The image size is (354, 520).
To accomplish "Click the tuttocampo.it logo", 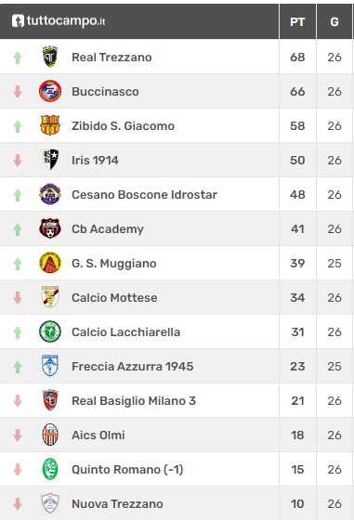I will point(59,21).
